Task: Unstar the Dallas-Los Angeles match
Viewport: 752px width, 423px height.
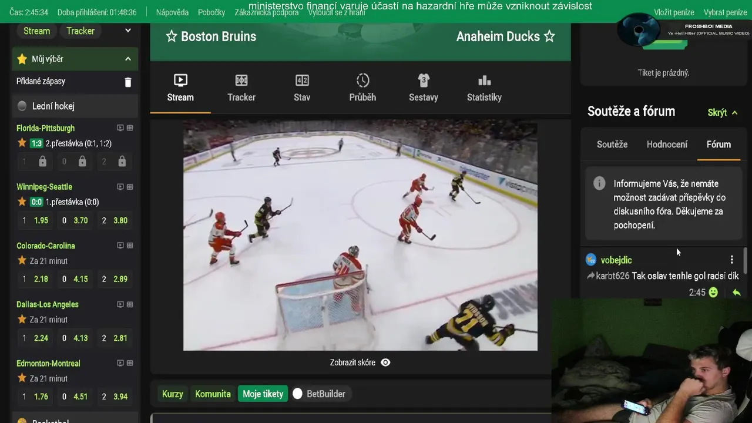Action: pyautogui.click(x=22, y=319)
